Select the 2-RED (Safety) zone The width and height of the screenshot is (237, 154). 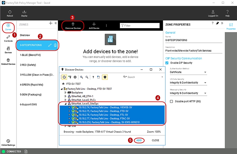point(28,65)
